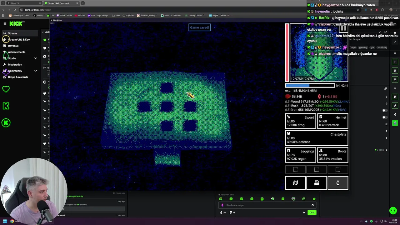The height and width of the screenshot is (225, 400).
Task: Show hidden system tray icons
Action: 362,221
